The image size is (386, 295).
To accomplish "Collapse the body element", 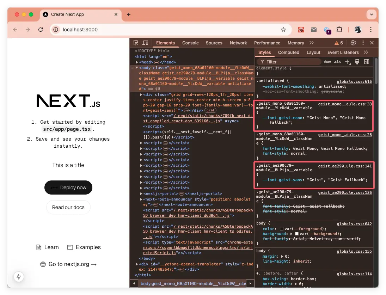I will tap(137, 68).
